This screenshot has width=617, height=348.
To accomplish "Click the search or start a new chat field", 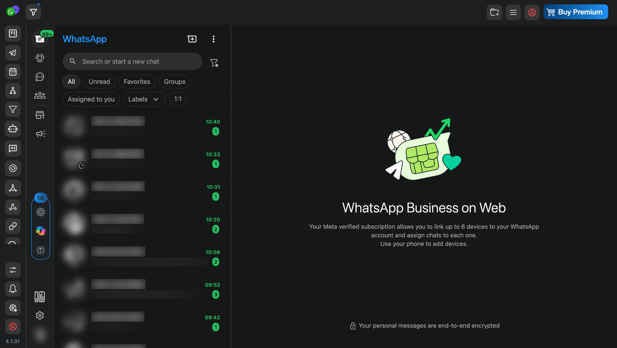I will (132, 61).
